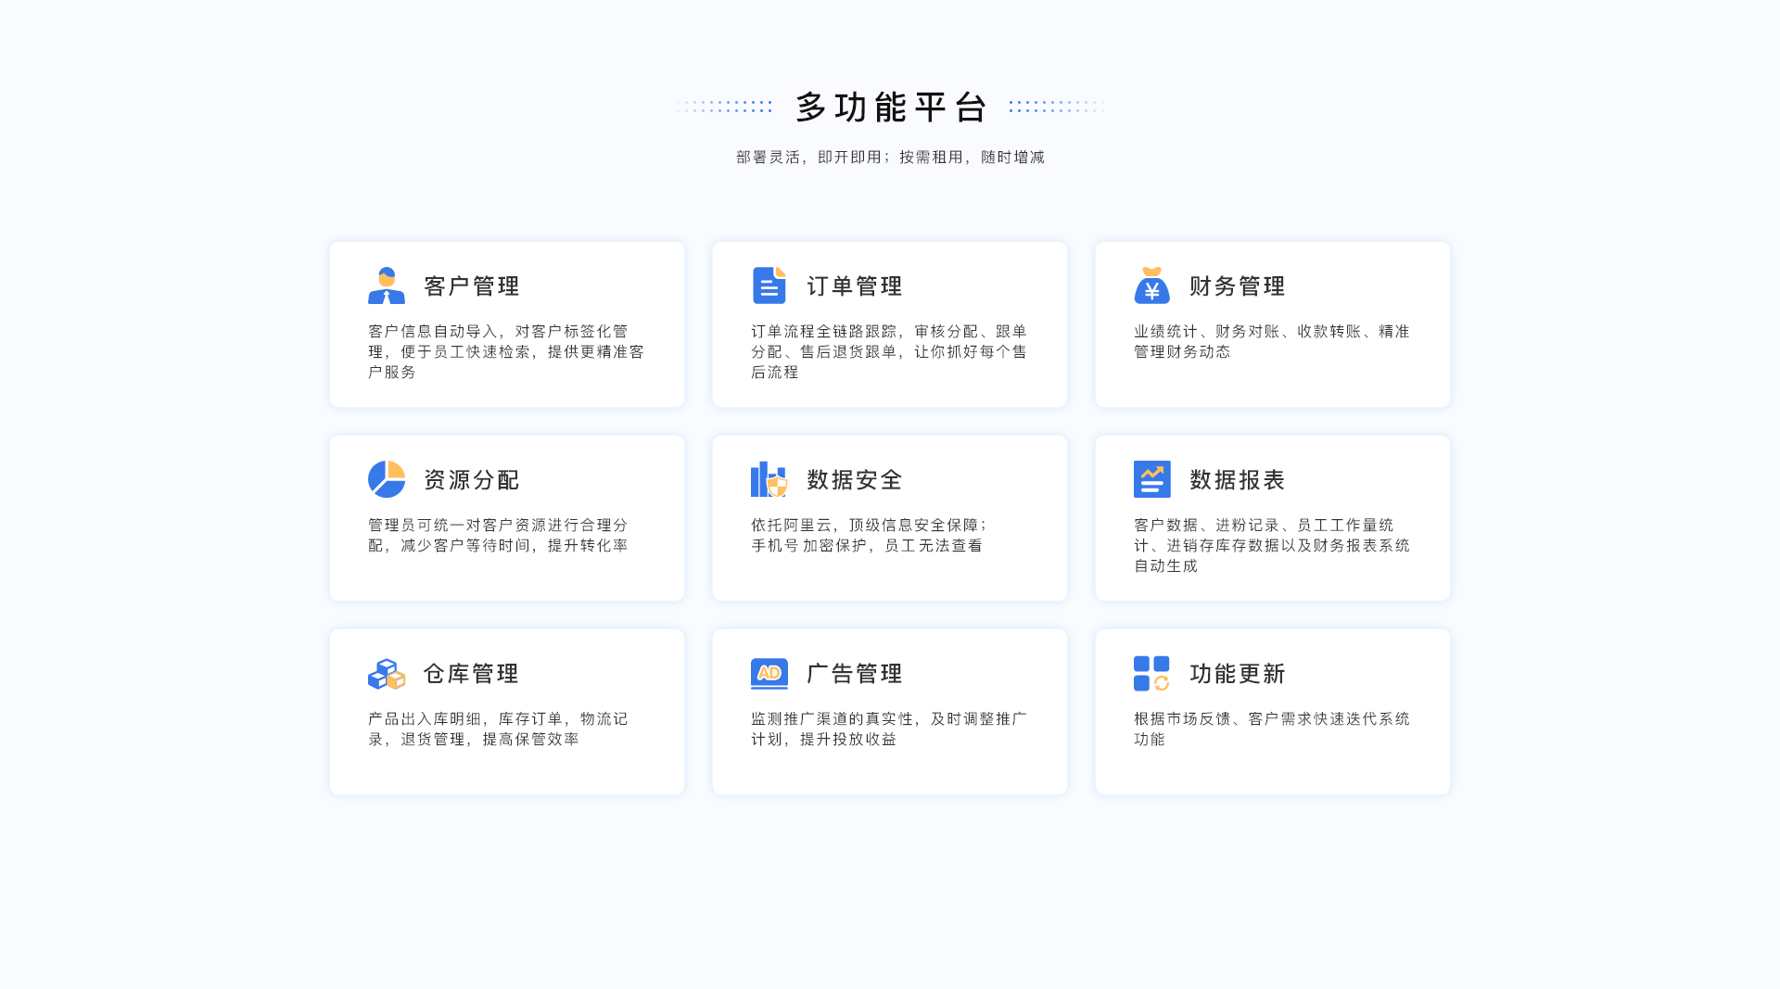Click the 部署灵活 subtitle text
The height and width of the screenshot is (989, 1780).
(888, 157)
